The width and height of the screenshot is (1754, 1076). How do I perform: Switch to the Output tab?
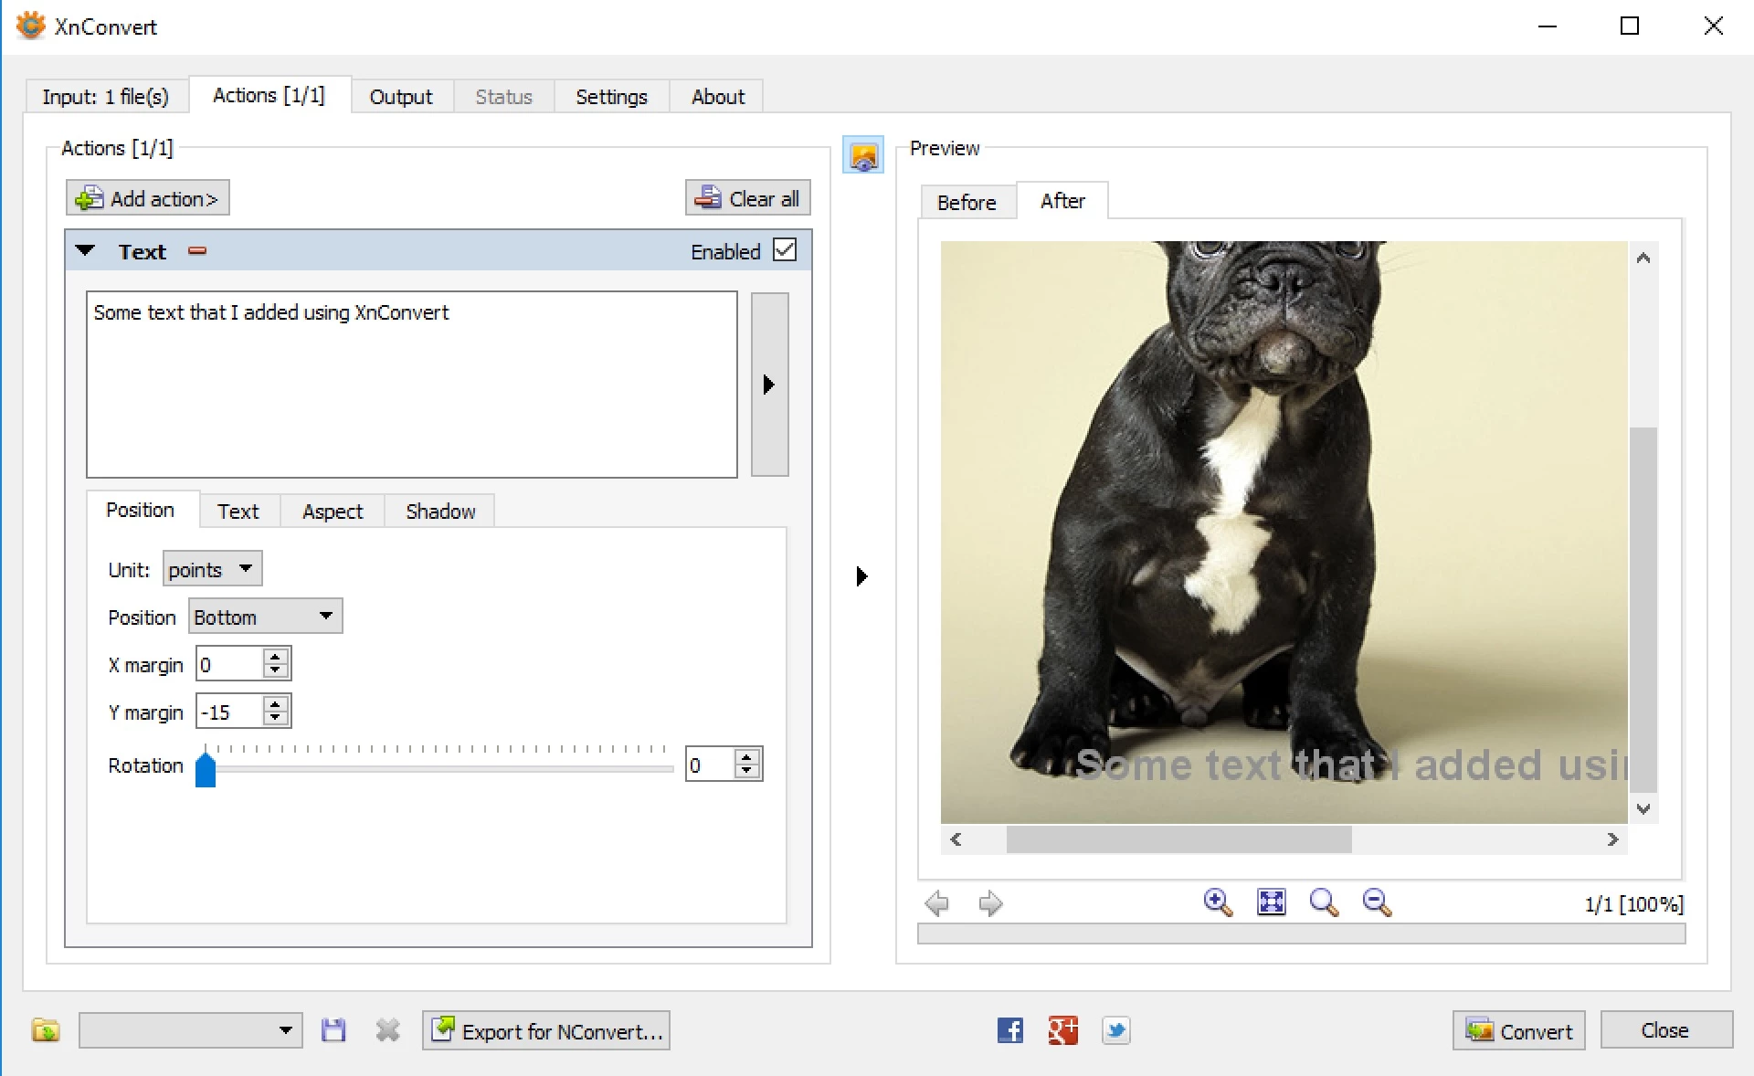[x=400, y=97]
